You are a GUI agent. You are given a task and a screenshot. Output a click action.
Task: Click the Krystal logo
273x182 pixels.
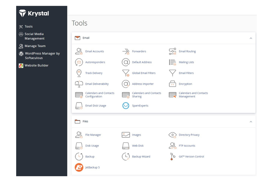(x=34, y=13)
